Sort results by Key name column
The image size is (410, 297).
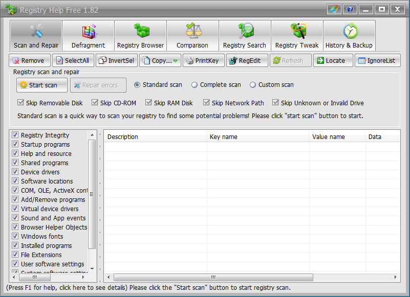[257, 136]
